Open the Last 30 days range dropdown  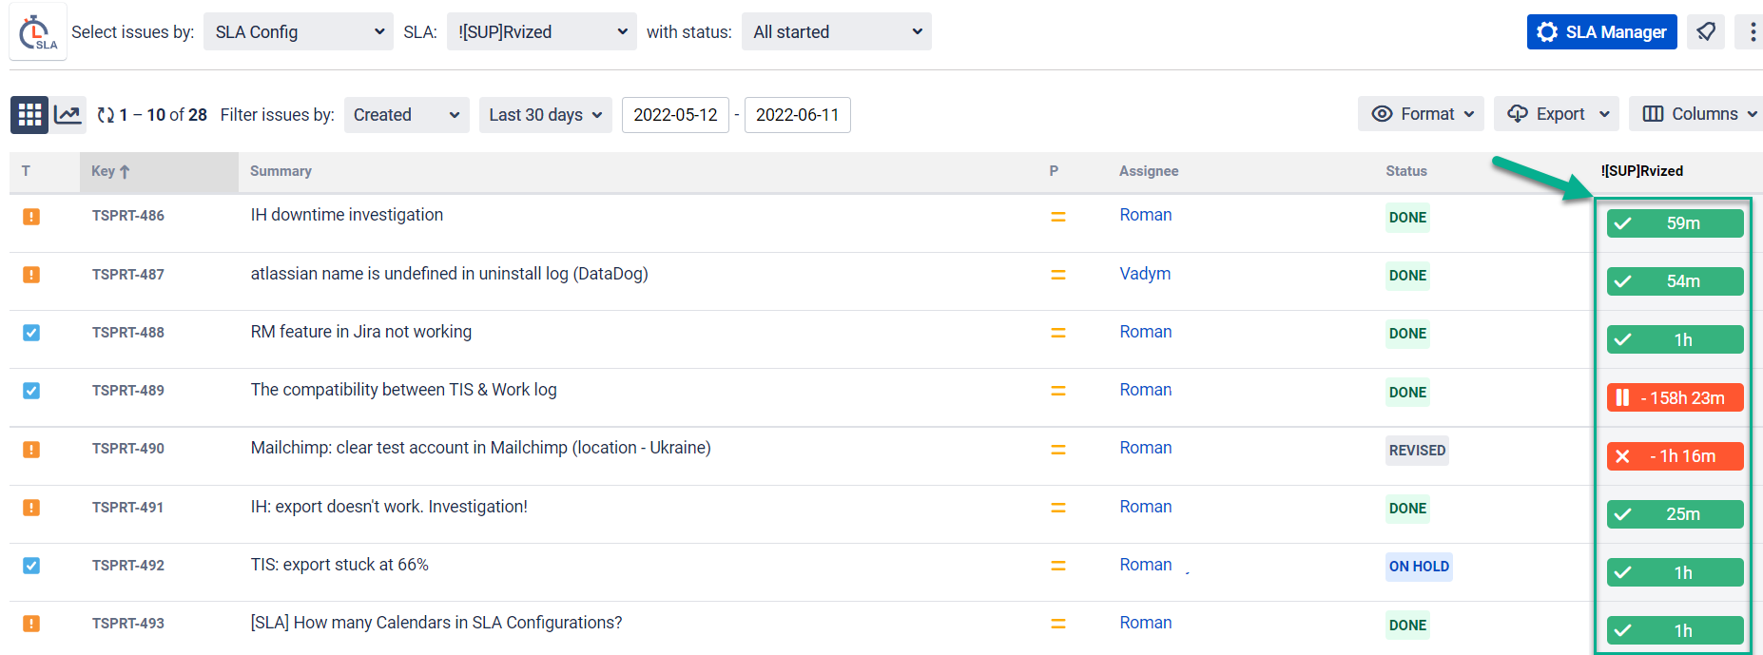coord(545,115)
